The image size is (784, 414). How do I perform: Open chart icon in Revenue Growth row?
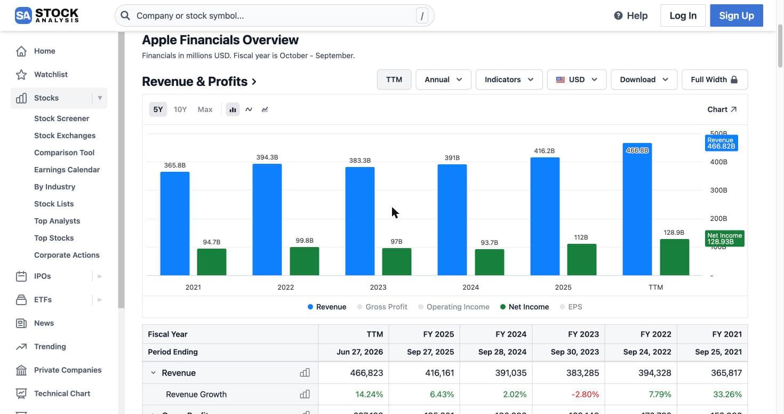pos(305,394)
